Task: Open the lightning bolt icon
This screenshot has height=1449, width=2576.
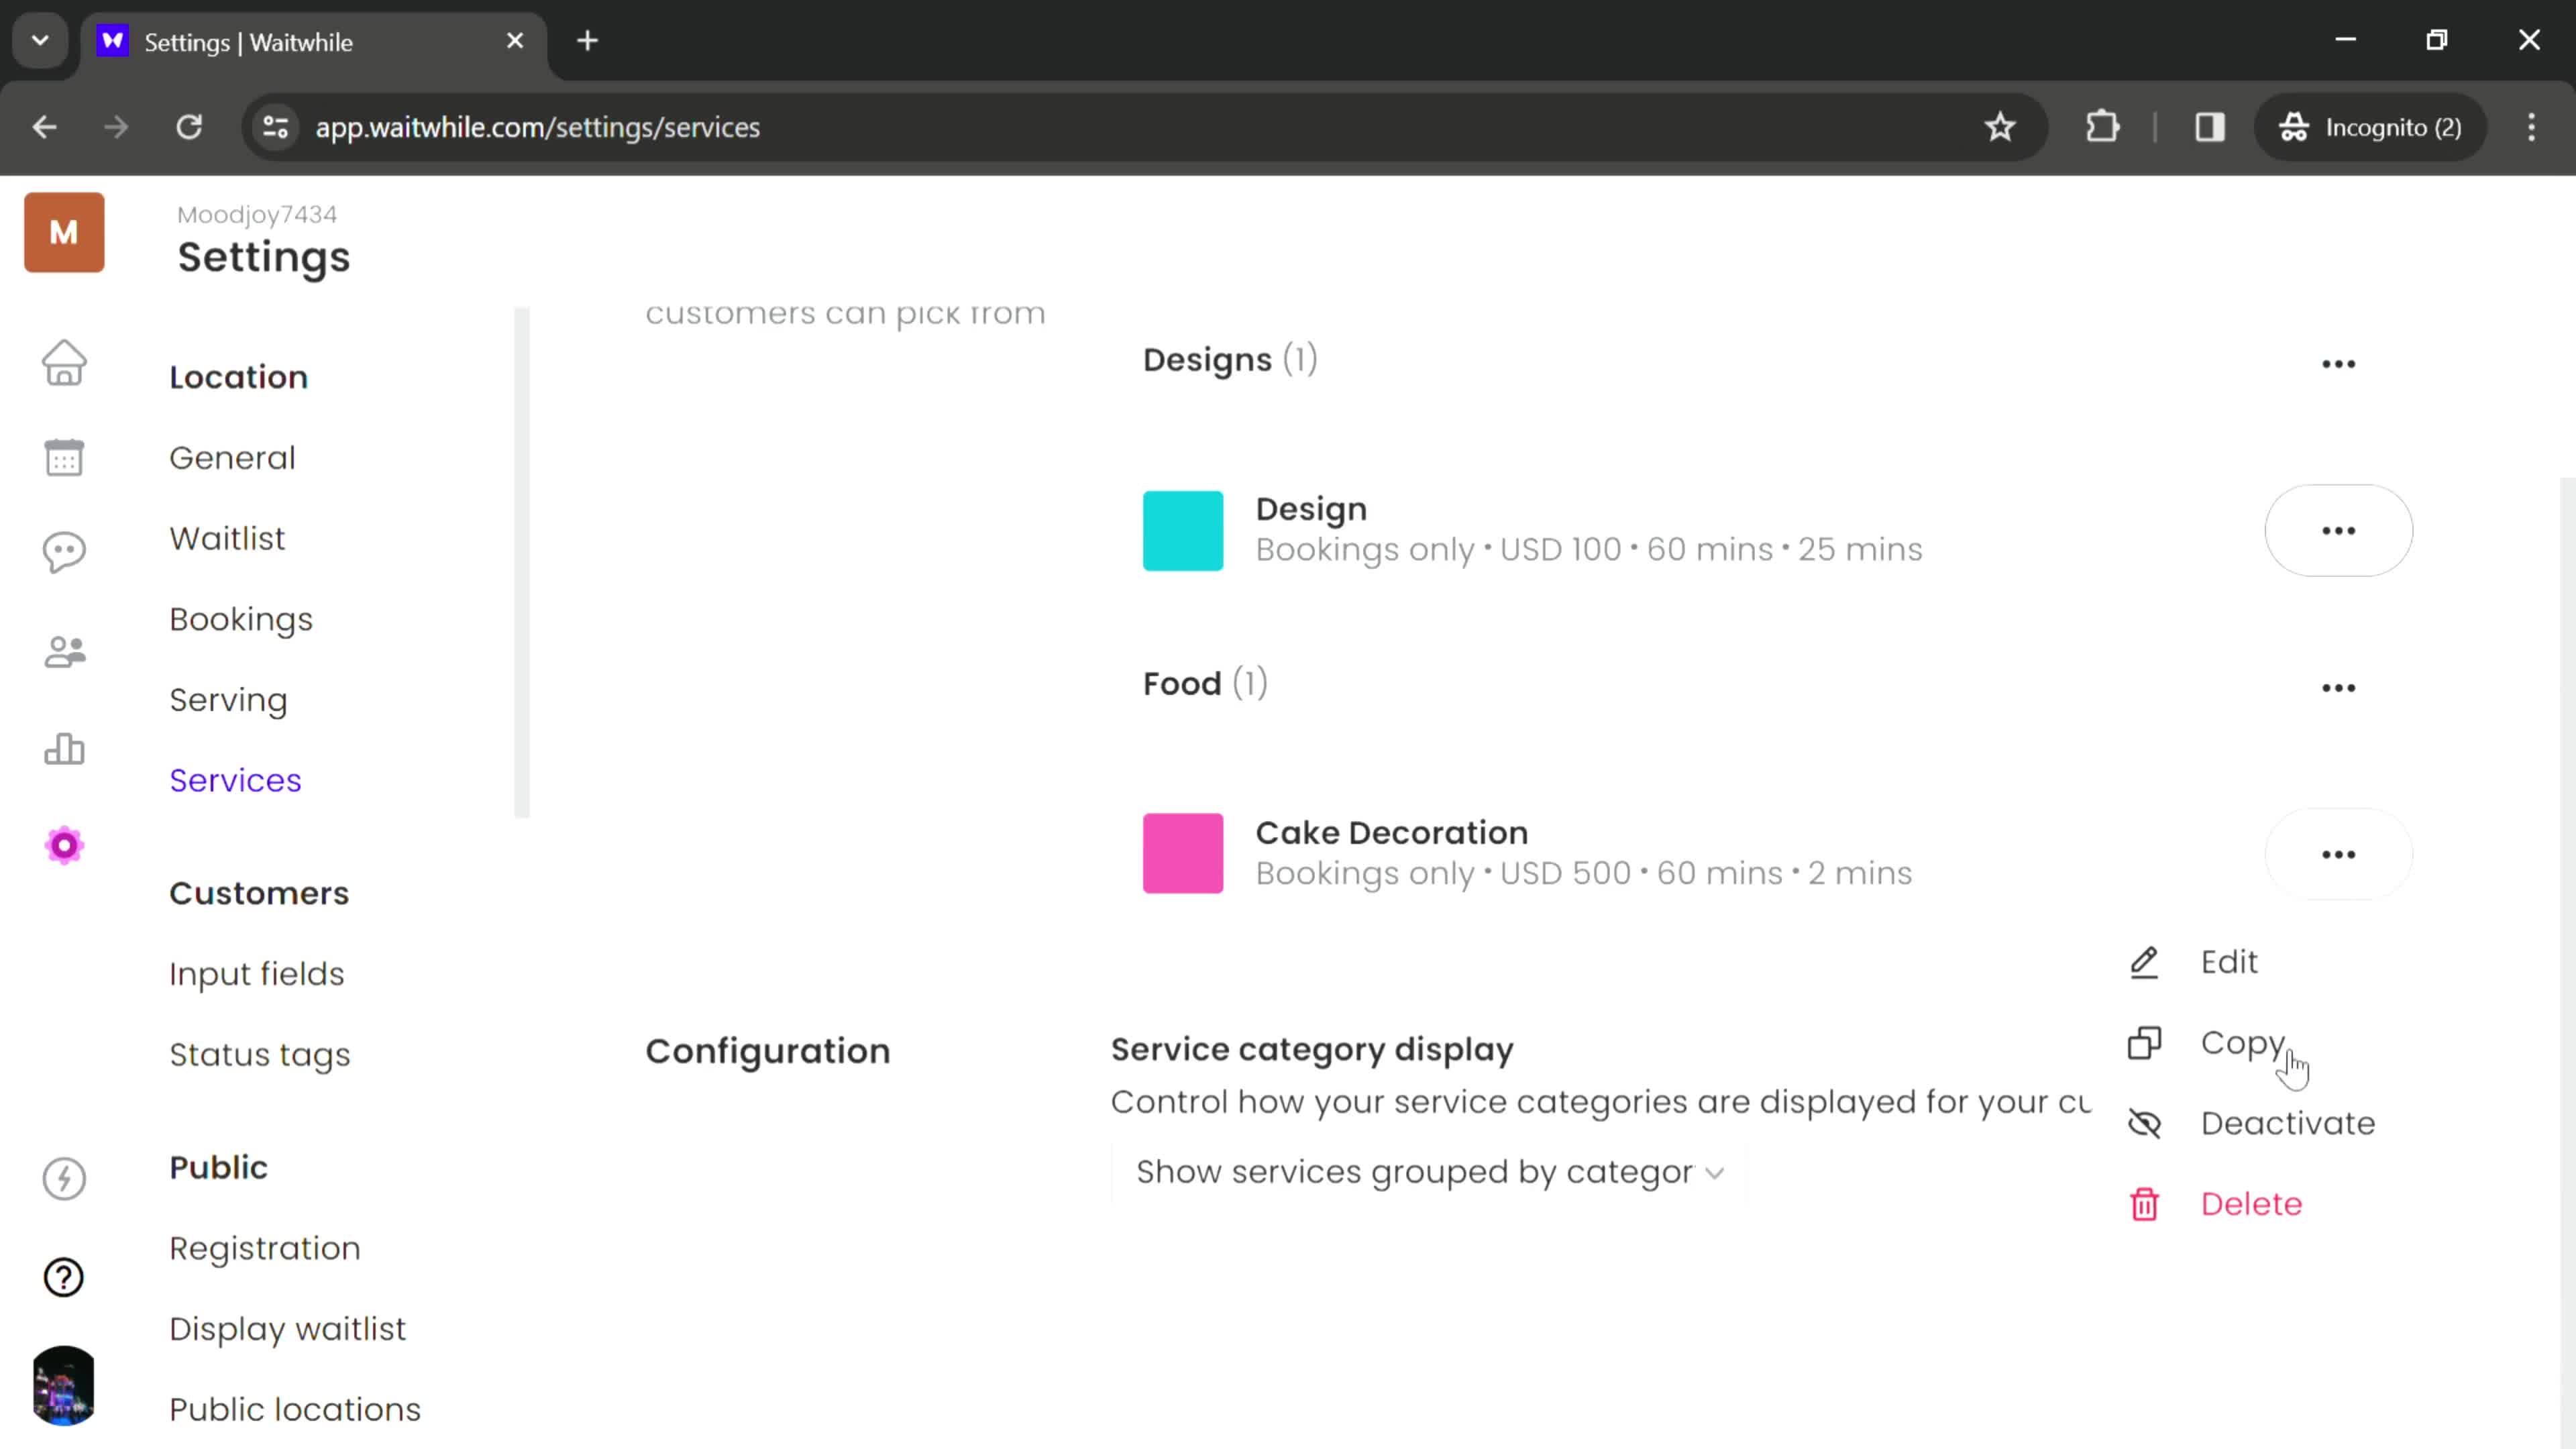Action: pos(64,1178)
